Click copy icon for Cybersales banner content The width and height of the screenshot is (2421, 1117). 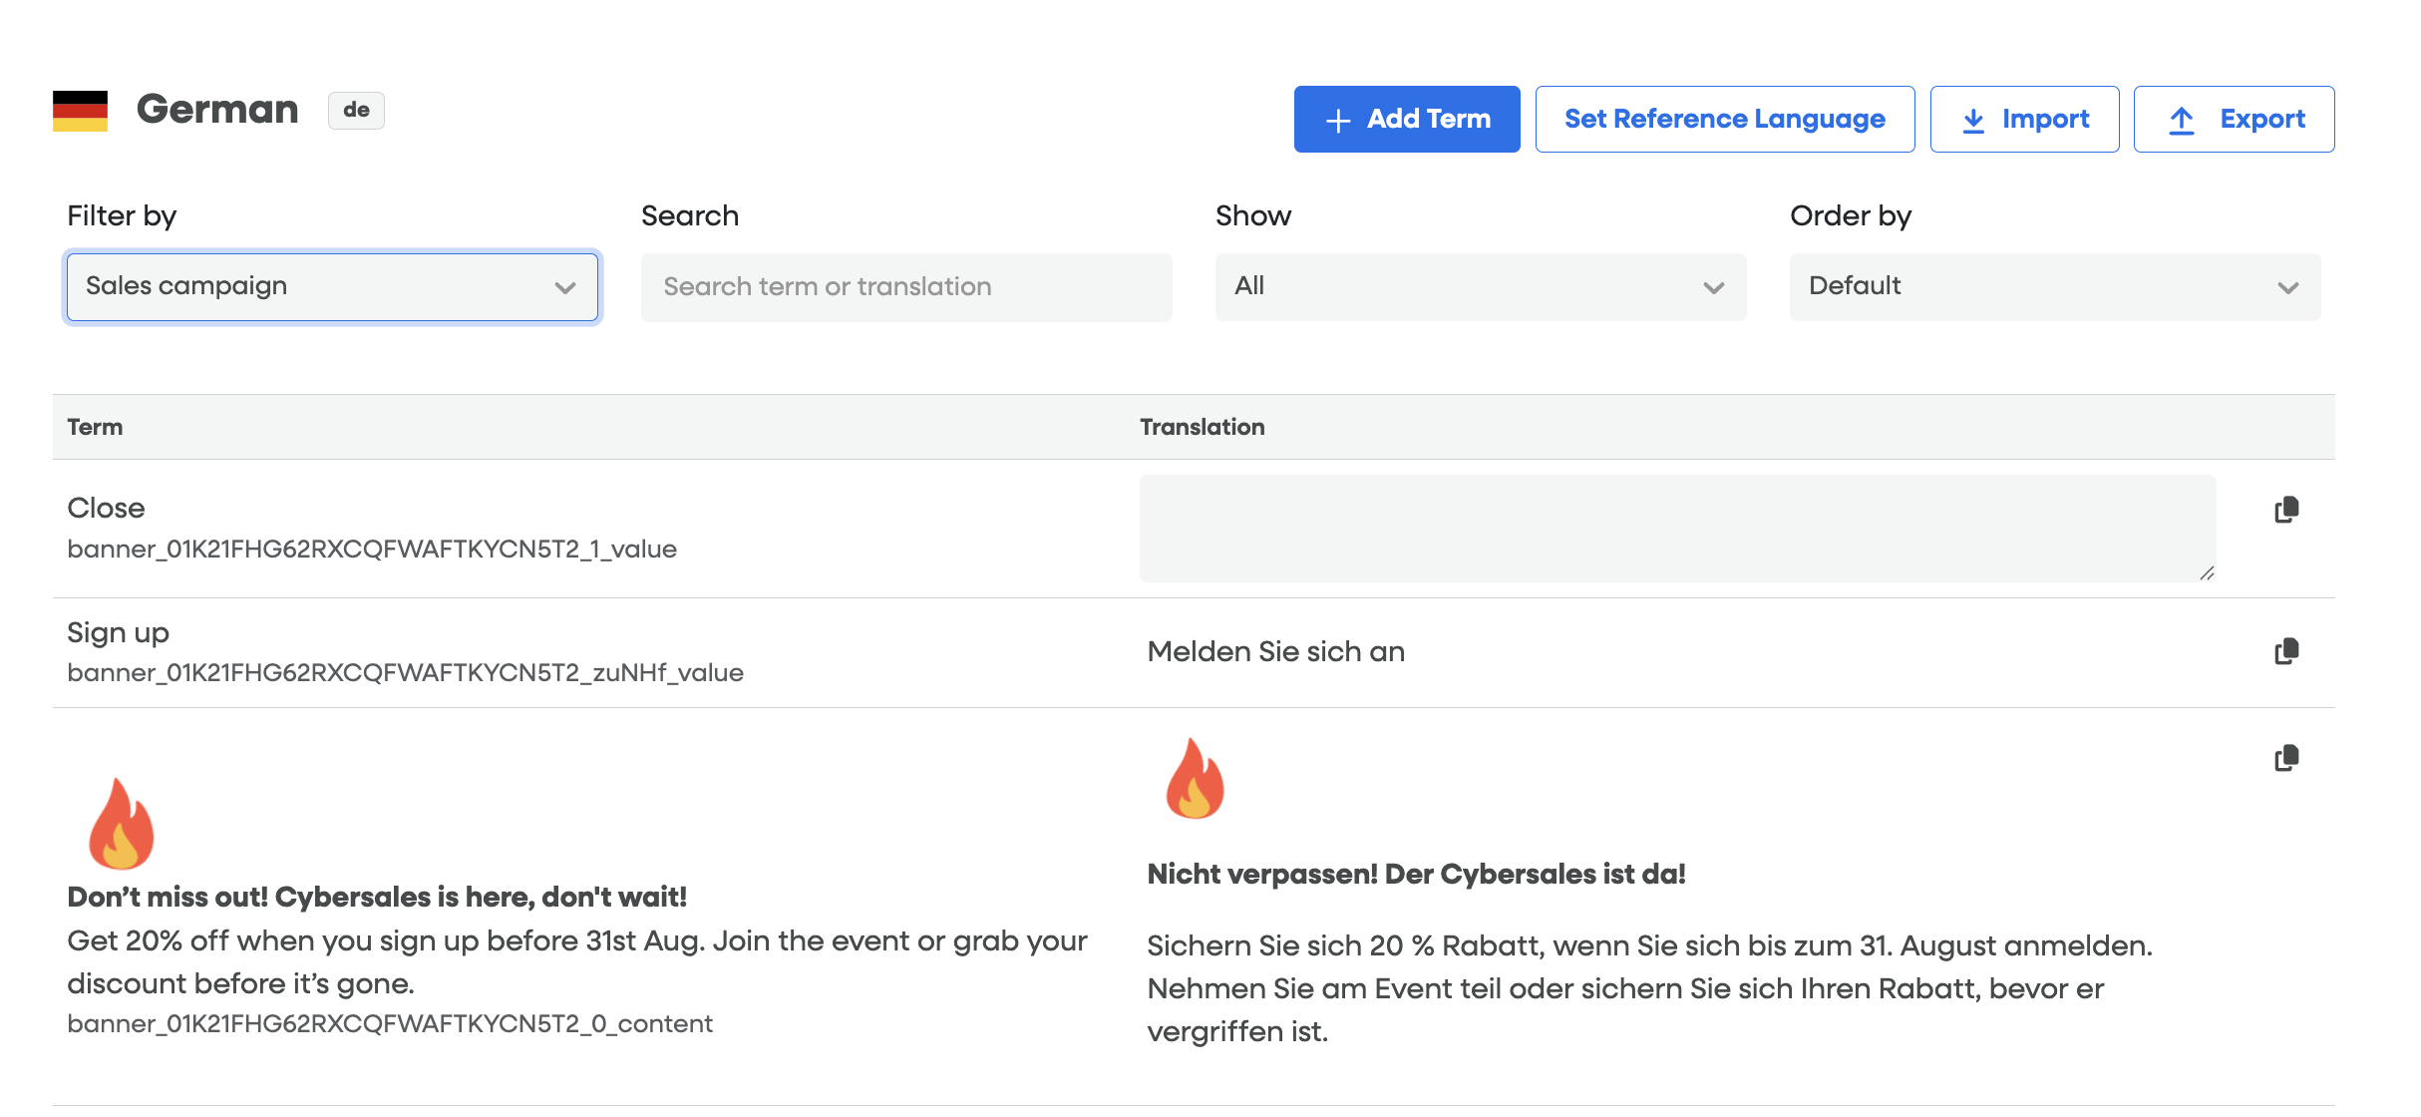point(2286,758)
